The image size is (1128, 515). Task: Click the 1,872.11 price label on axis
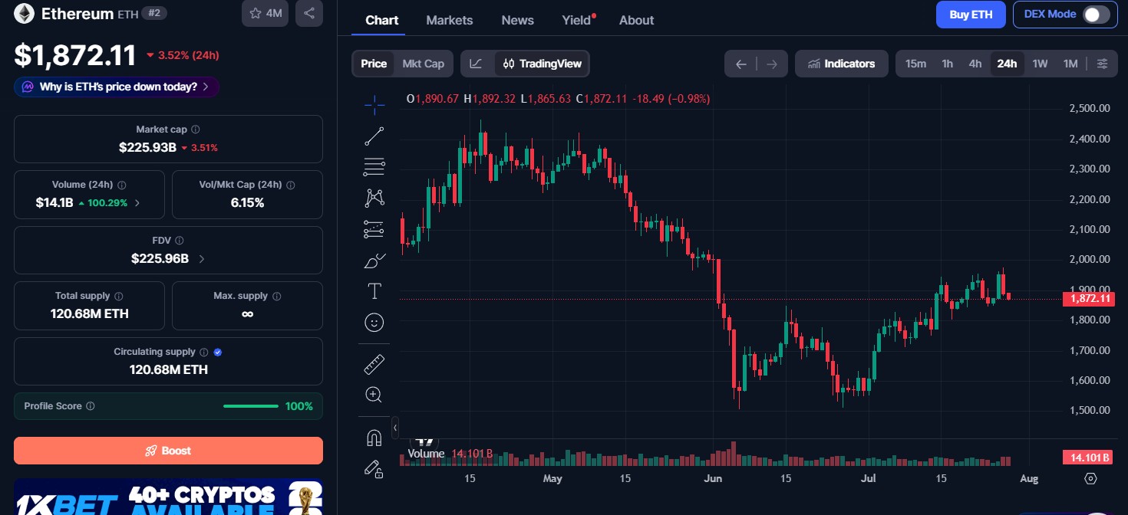(x=1088, y=299)
